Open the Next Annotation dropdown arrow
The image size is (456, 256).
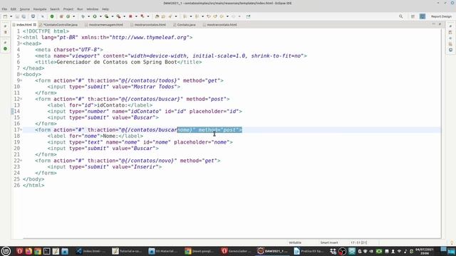coord(190,16)
